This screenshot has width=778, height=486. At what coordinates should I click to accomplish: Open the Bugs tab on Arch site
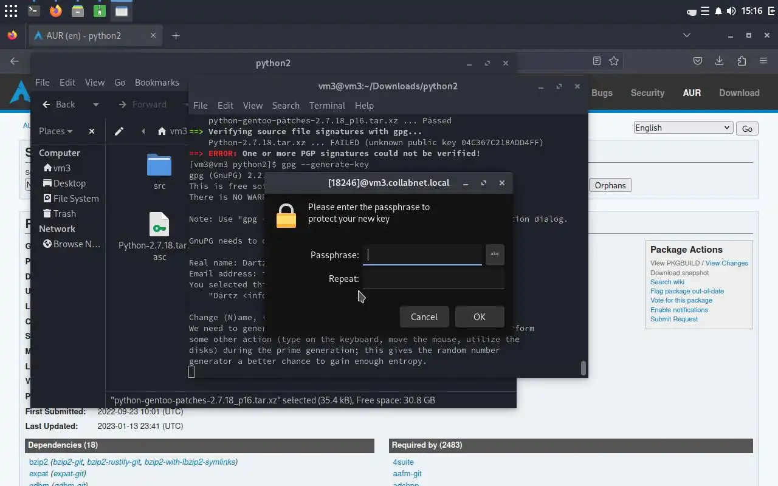602,93
